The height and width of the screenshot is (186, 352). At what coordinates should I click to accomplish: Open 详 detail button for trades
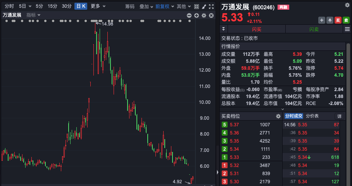coord(339,116)
